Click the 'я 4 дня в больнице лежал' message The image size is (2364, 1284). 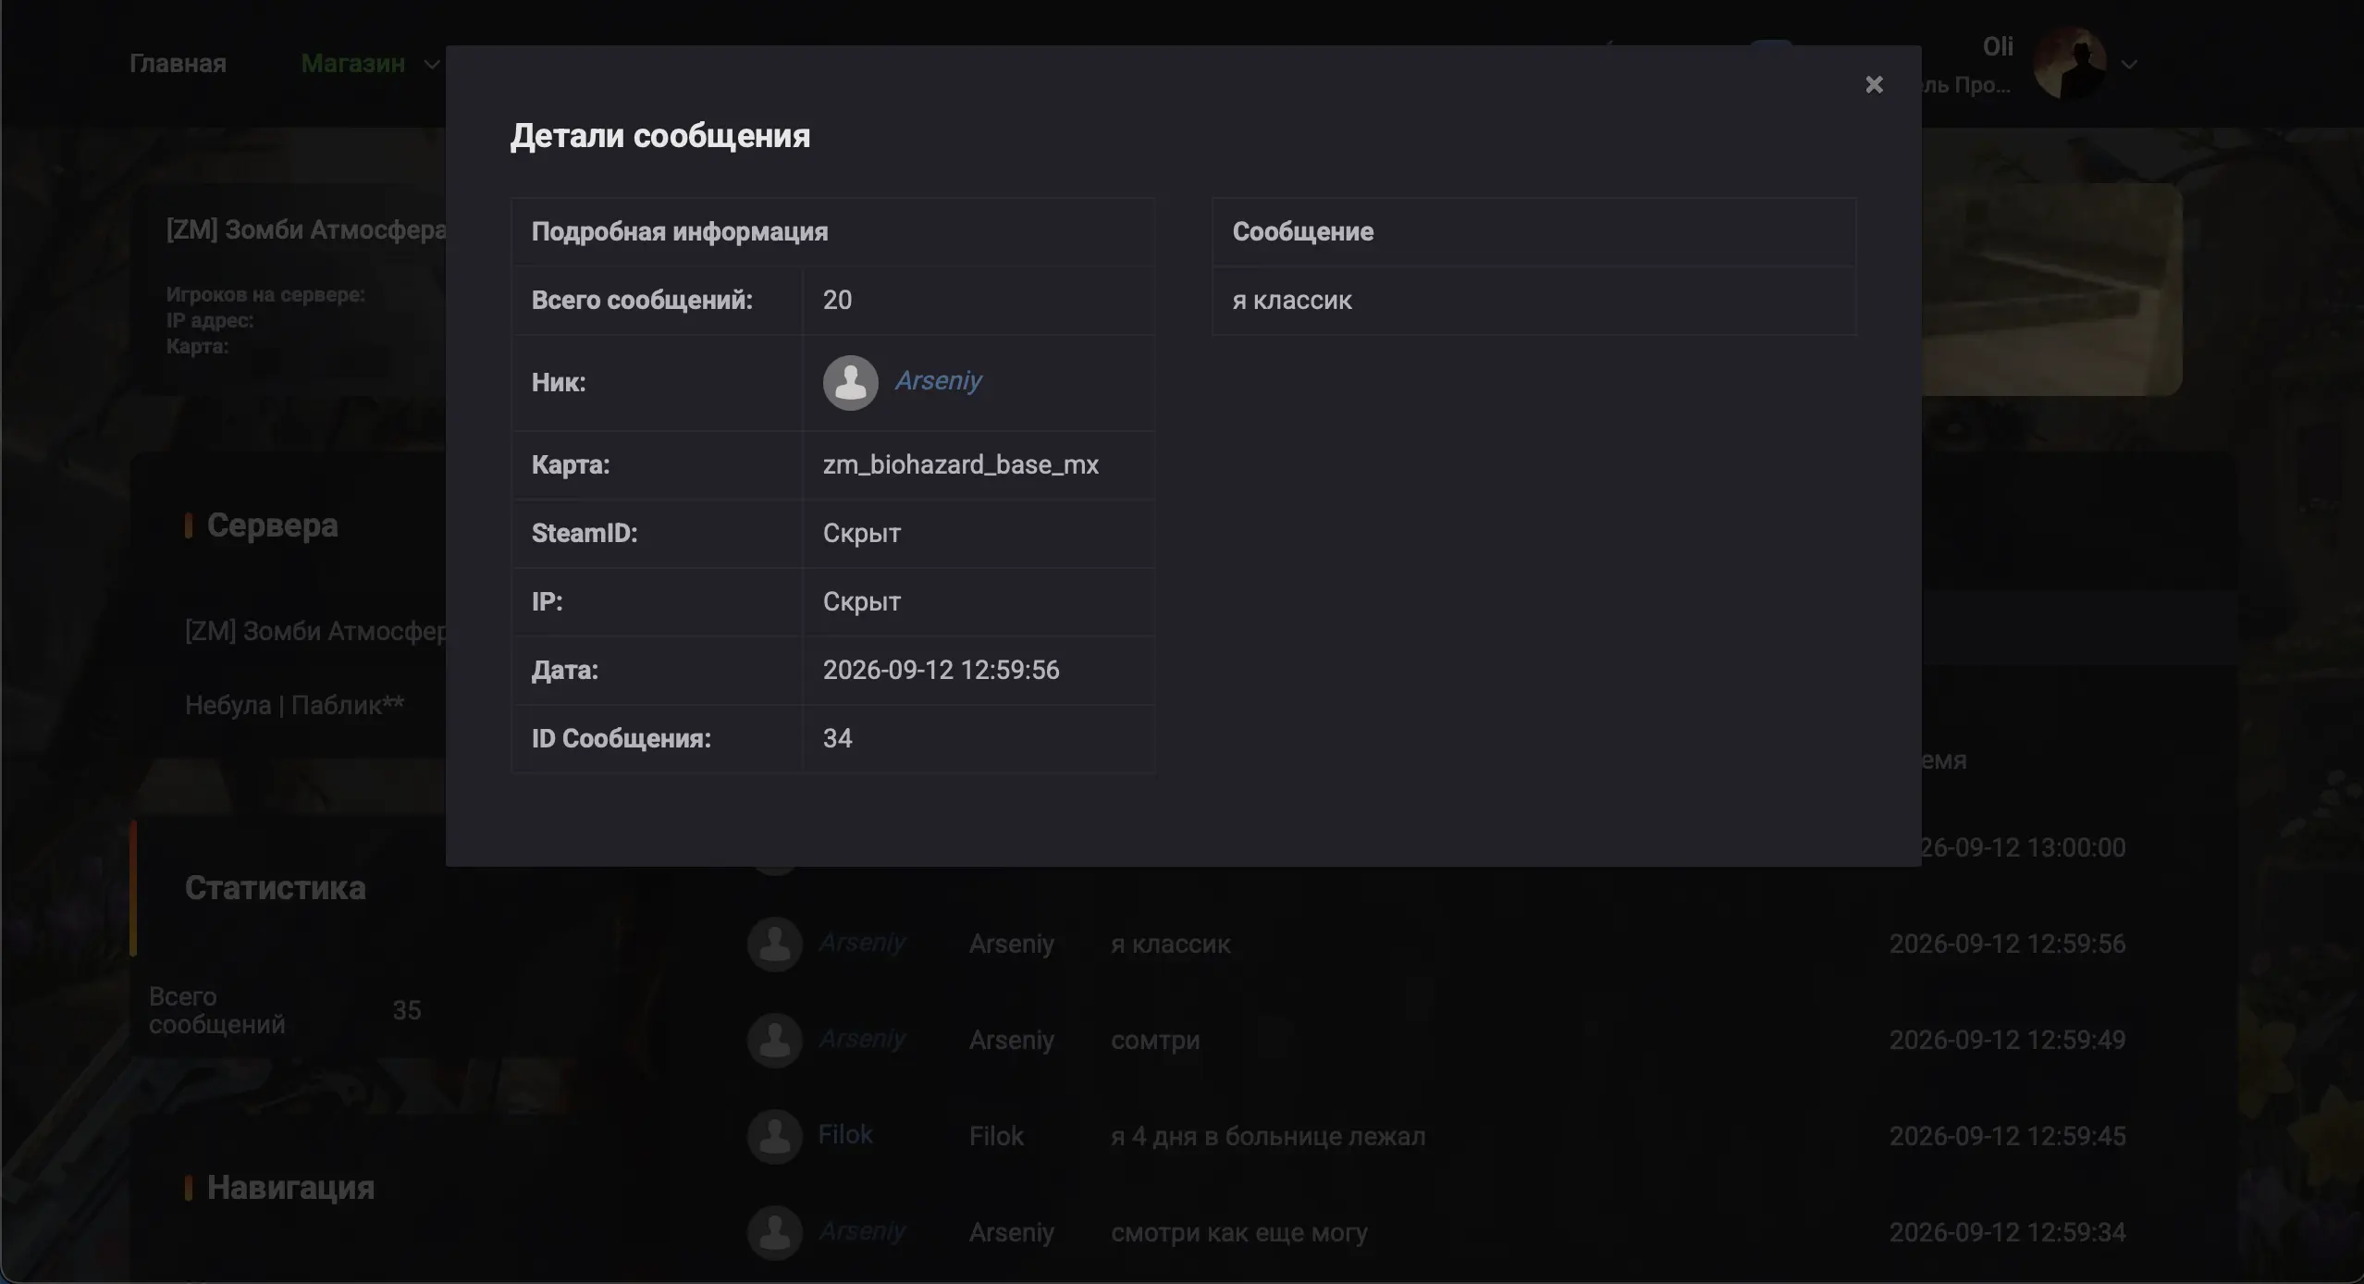[1268, 1136]
